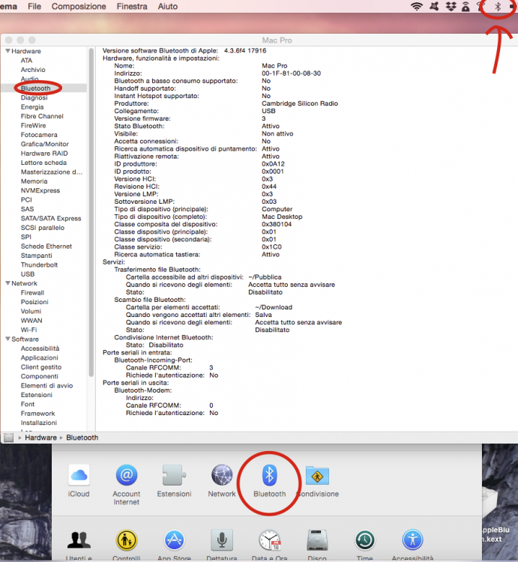The width and height of the screenshot is (518, 562).
Task: Select Elementi di avvio under Software
Action: point(46,386)
